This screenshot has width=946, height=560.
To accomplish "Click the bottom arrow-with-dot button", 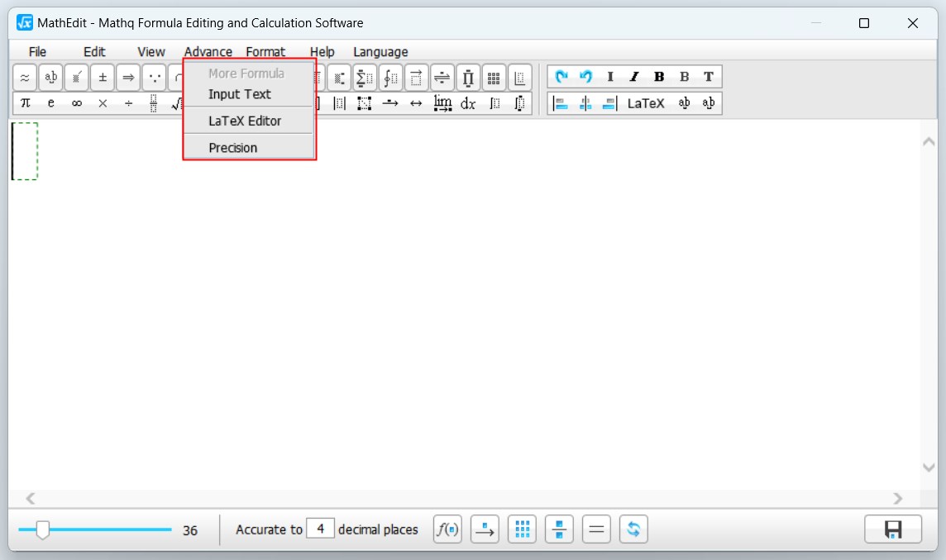I will point(485,529).
